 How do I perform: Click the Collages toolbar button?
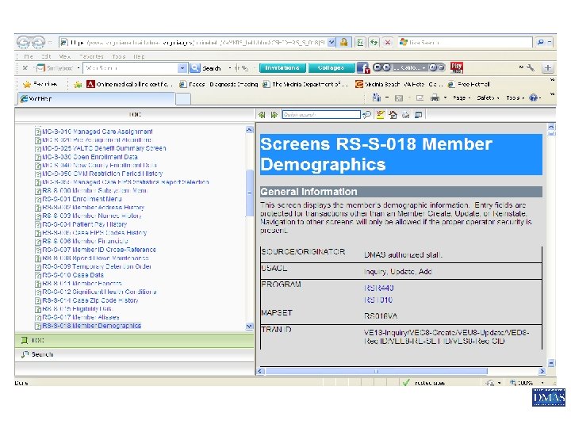pyautogui.click(x=331, y=67)
